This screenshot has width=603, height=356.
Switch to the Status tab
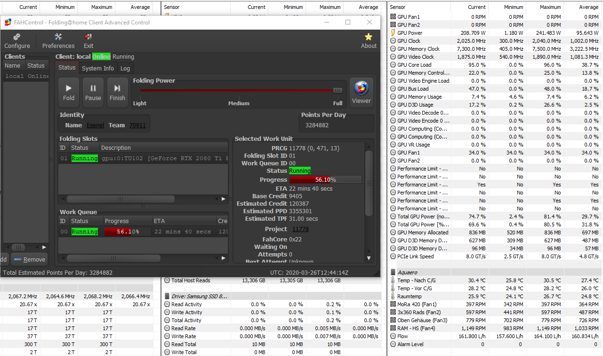tap(67, 68)
